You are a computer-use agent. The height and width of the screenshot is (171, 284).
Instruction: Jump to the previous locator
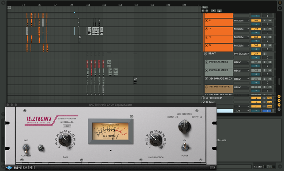click(203, 11)
